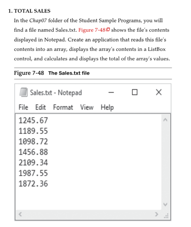The height and width of the screenshot is (227, 191).
Task: Click the italic word Chap07
Action: click(38, 21)
